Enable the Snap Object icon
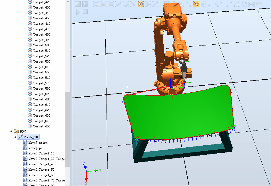271x186 pixels. [166, 4]
